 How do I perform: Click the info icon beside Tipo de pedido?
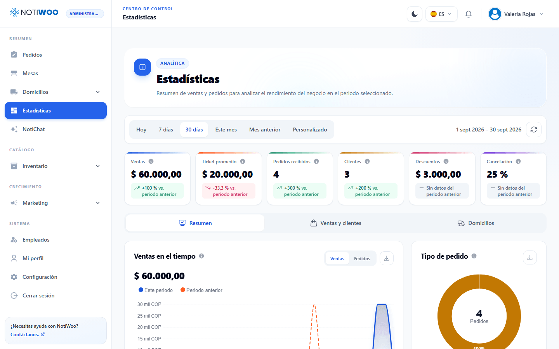[x=474, y=256]
